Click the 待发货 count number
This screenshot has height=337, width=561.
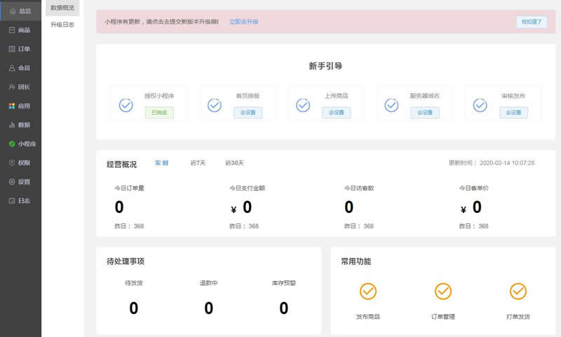point(134,308)
